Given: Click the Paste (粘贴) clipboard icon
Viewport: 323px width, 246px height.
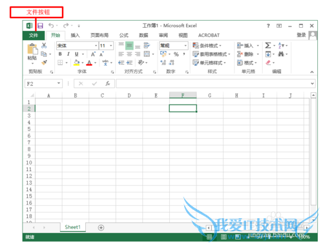Looking at the screenshot, I should click(32, 49).
